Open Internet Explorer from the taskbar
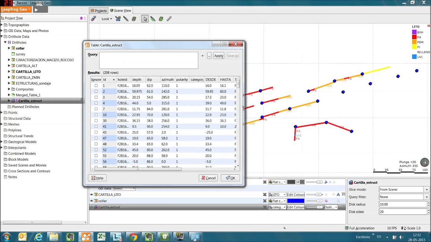 click(x=39, y=237)
